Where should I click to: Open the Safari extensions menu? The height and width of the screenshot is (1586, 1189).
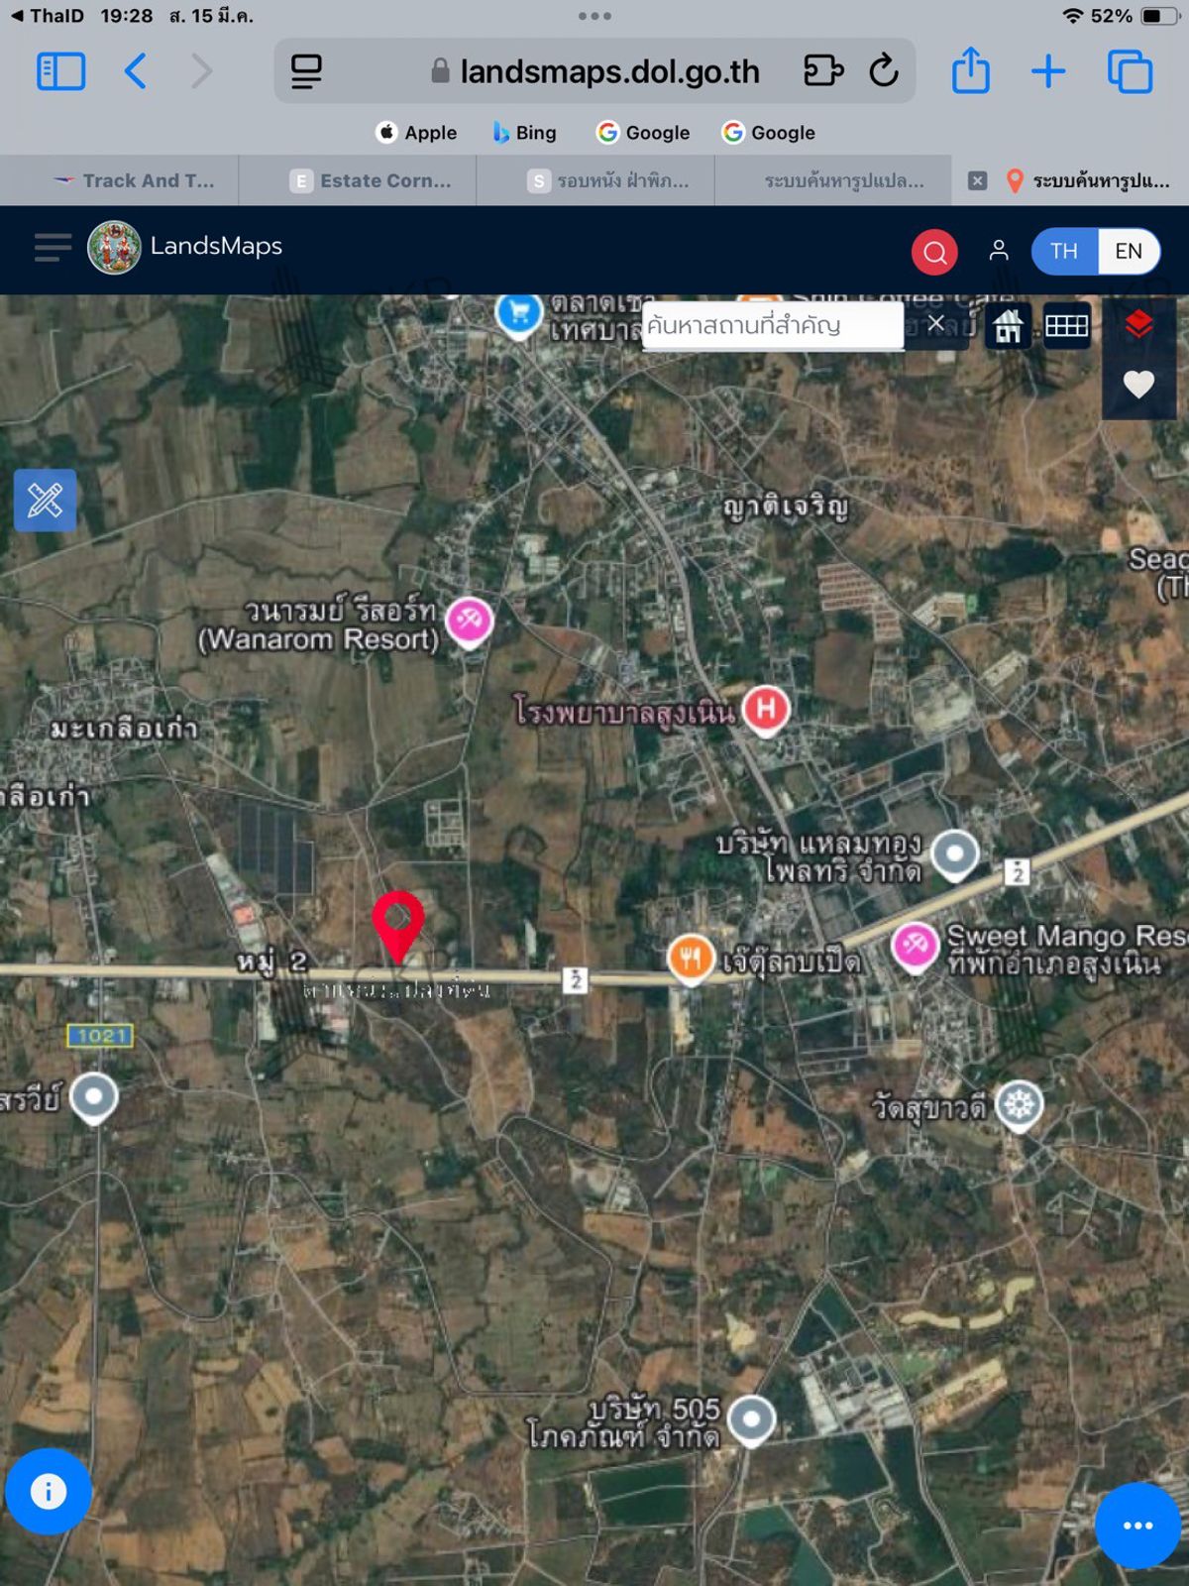822,71
